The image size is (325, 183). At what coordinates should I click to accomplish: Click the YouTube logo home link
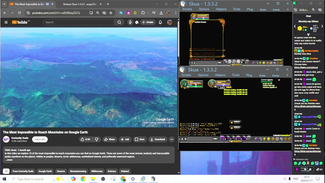coord(20,22)
